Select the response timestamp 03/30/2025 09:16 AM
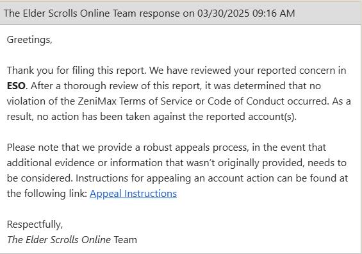This screenshot has width=362, height=254. 246,13
